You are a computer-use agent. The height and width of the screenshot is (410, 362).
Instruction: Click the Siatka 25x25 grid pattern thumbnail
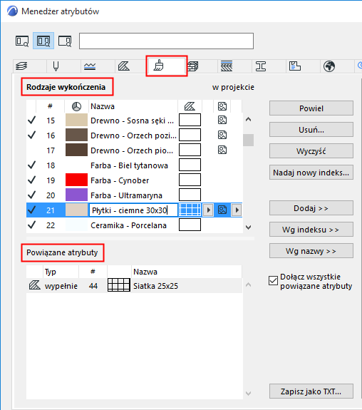[x=119, y=285]
